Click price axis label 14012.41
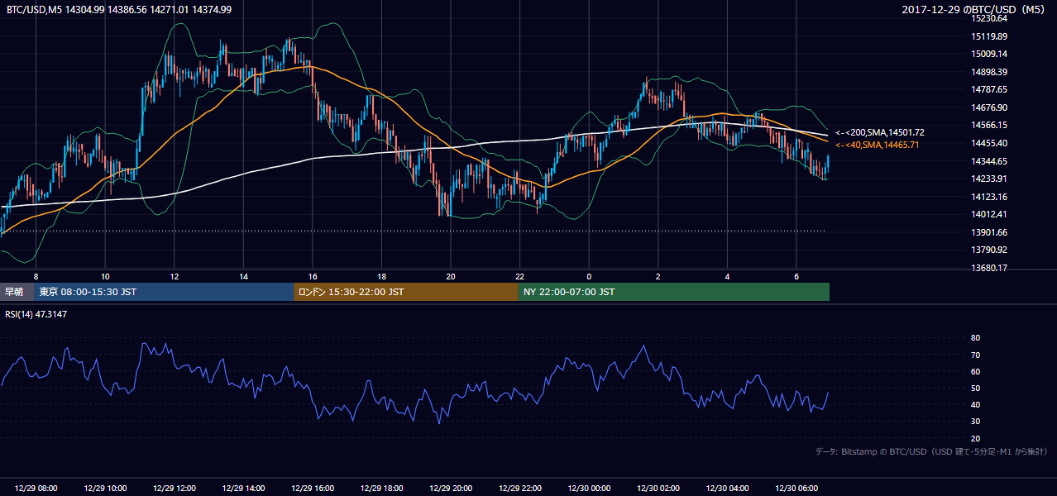Image resolution: width=1057 pixels, height=496 pixels. [988, 214]
